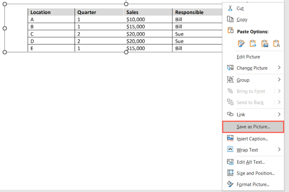
Task: Choose paste as Picture option icon
Action: (265, 44)
